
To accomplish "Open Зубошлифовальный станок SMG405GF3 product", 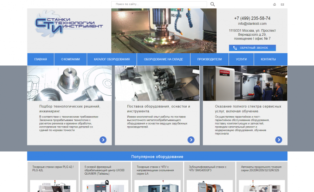I will [x=208, y=168].
